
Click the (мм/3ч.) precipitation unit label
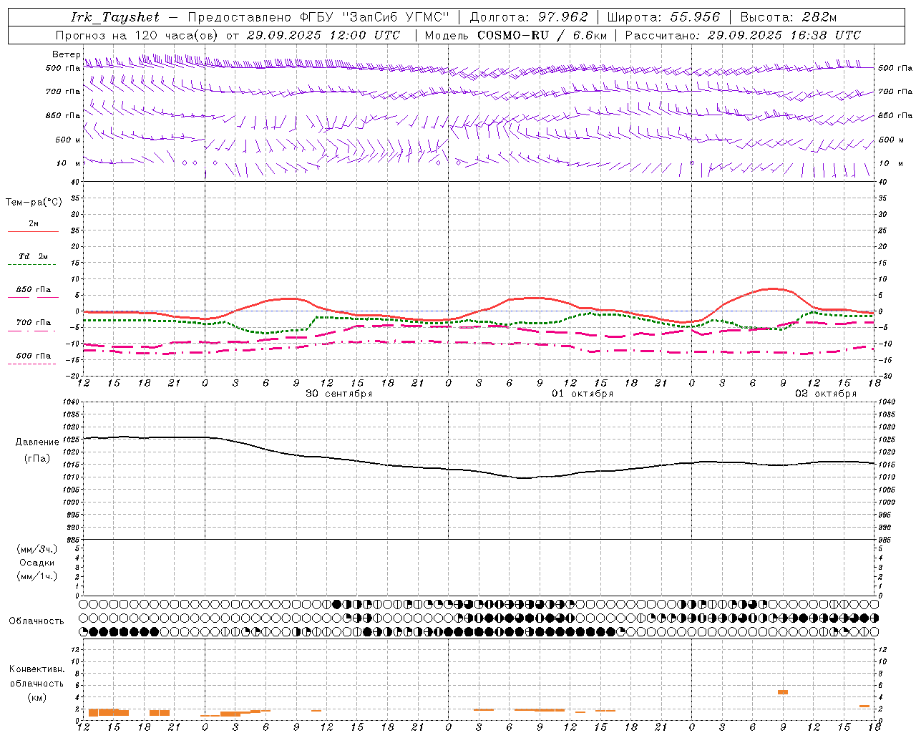(x=37, y=549)
